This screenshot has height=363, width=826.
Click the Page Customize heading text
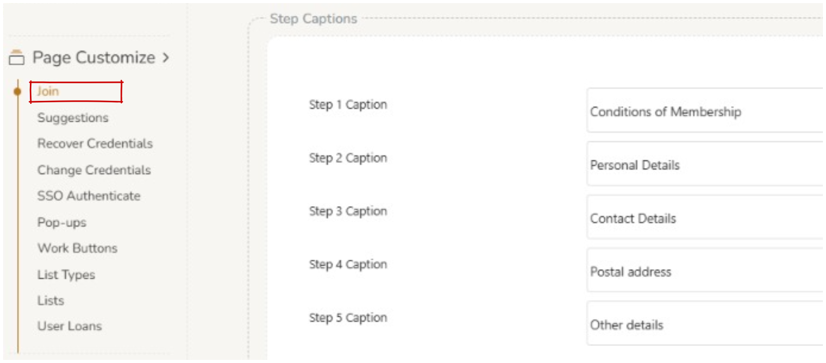click(94, 58)
